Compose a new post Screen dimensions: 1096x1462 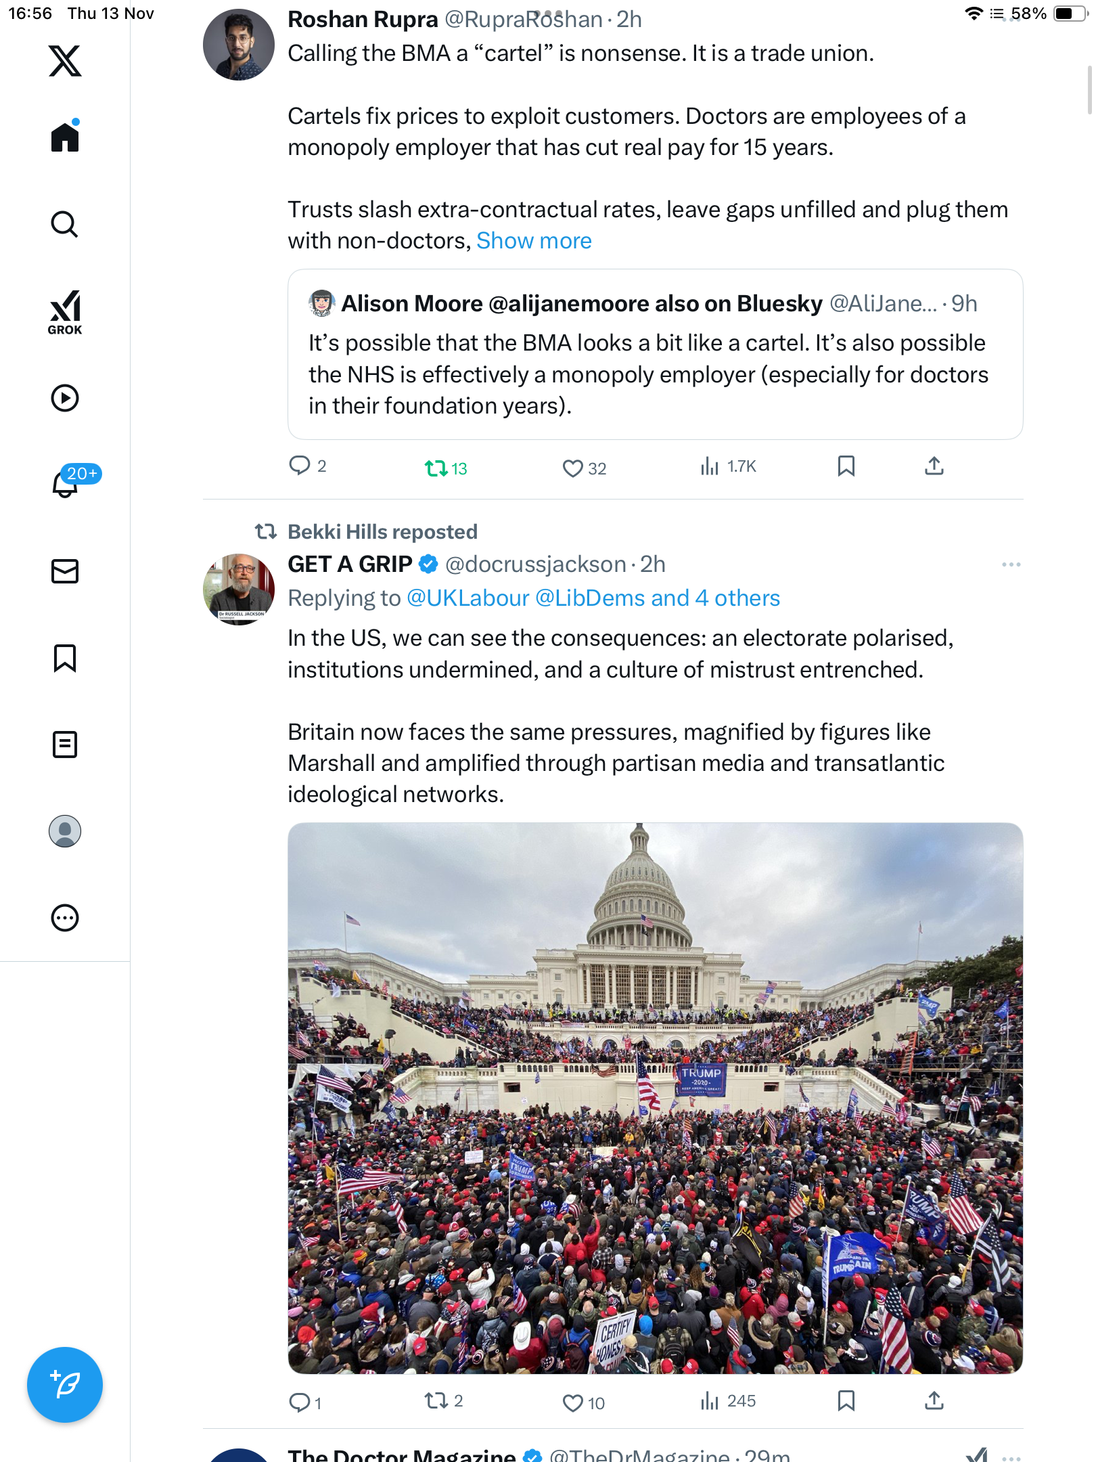click(65, 1385)
